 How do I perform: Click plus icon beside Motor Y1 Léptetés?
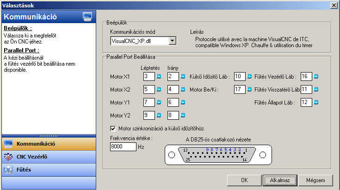pos(159,103)
